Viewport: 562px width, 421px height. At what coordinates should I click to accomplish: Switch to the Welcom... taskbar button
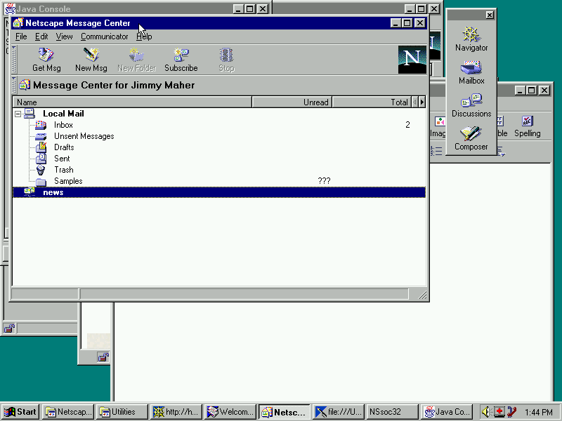point(232,412)
